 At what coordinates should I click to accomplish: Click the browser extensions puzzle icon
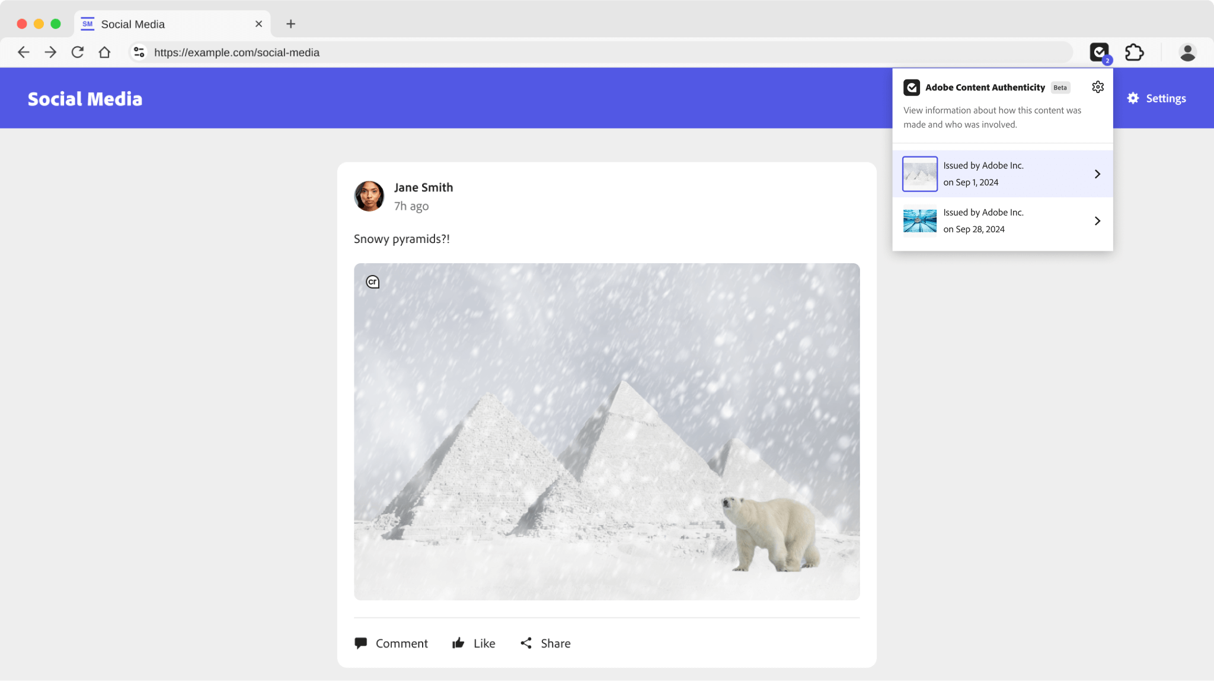pyautogui.click(x=1134, y=52)
